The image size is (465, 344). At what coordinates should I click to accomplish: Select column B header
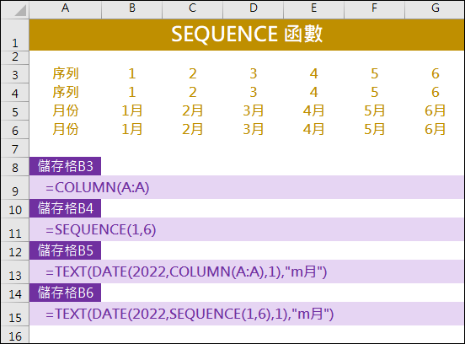click(132, 10)
